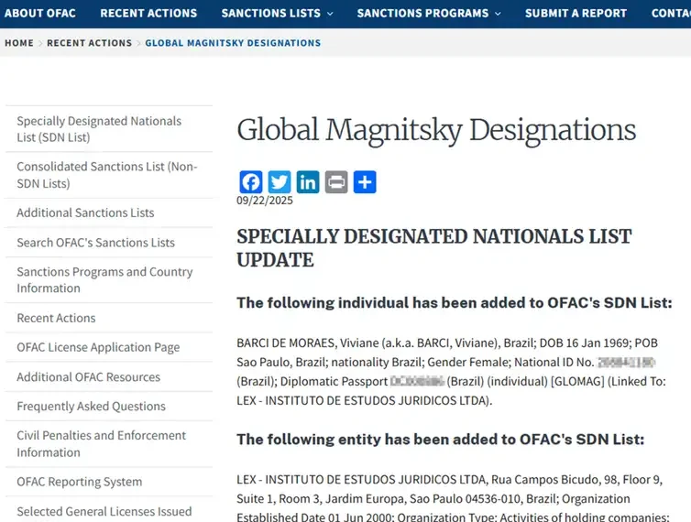Open the blue plus Share icon
Screen dimensions: 691x522
click(365, 182)
